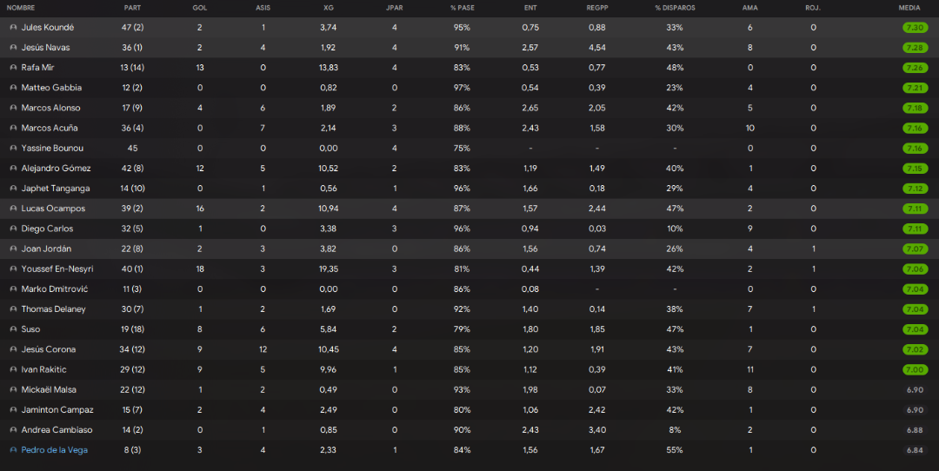Viewport: 939px width, 471px height.
Task: Open Jesús Navas player profile
Action: (45, 47)
